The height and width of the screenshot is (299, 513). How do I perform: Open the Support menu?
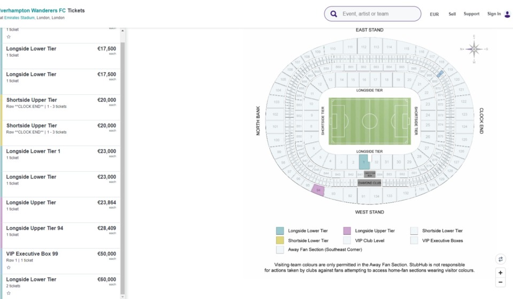471,14
